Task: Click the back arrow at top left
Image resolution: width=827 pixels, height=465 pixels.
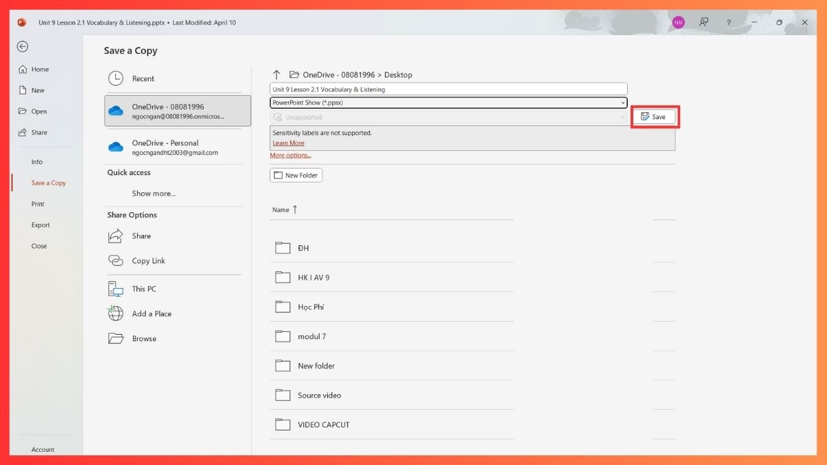Action: pos(22,46)
